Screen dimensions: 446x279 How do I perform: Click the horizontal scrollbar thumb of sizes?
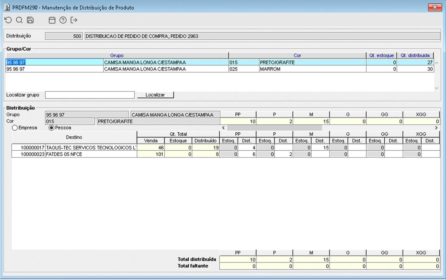tap(274, 128)
